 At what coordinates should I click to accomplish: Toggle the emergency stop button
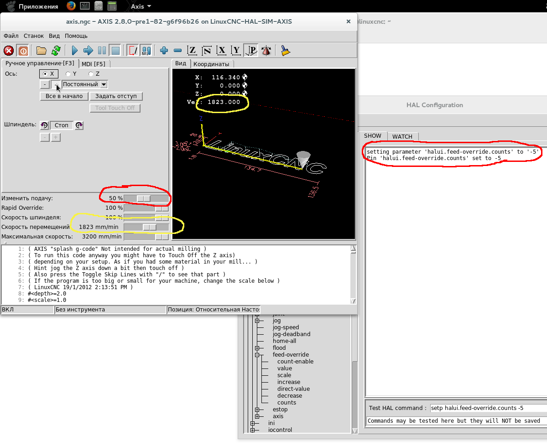(x=9, y=51)
